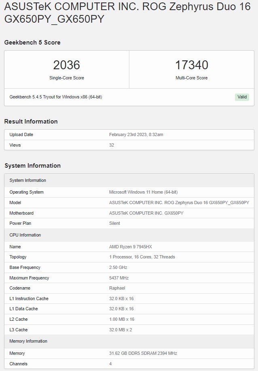Click the L3 Cache label
The image size is (258, 371).
(x=19, y=330)
